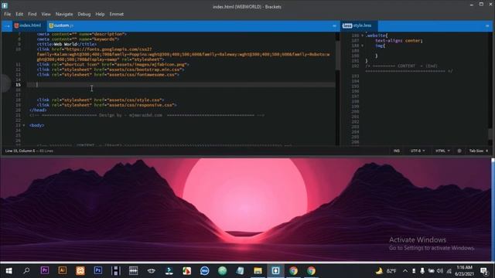Open the Help menu

coord(100,14)
